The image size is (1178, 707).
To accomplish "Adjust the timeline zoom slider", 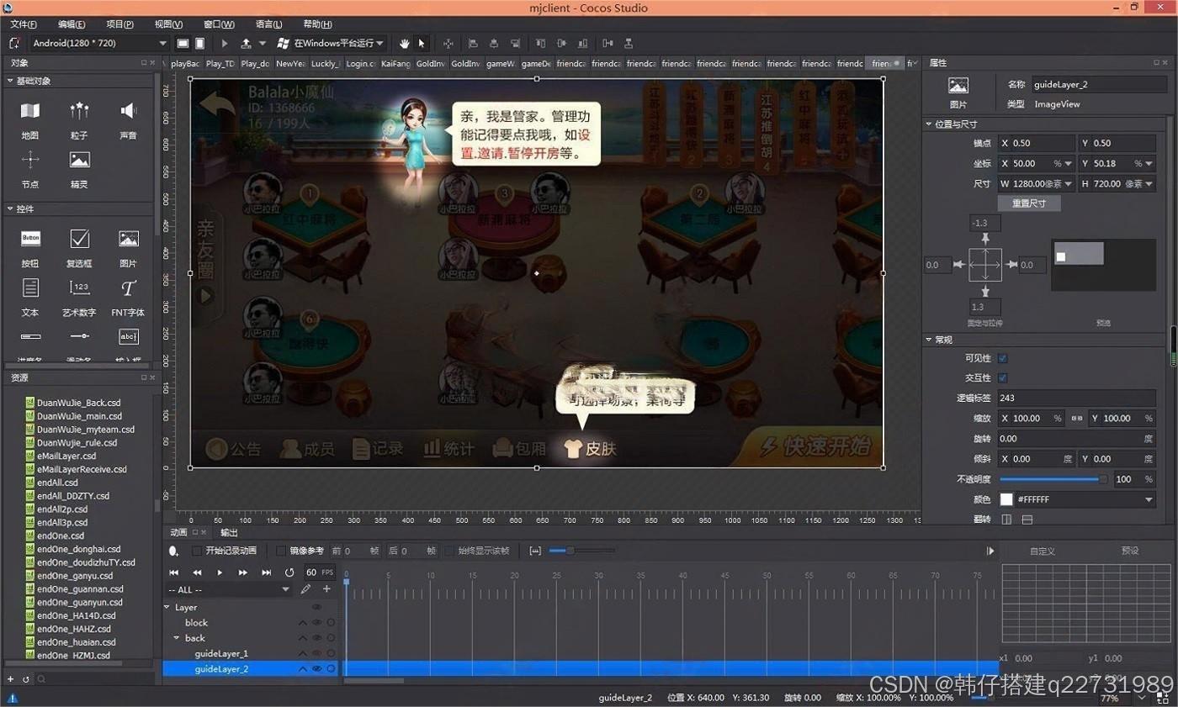I will (581, 551).
